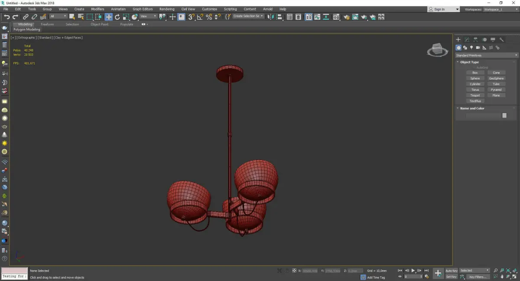
Task: Click the Key Filters button
Action: tap(477, 277)
